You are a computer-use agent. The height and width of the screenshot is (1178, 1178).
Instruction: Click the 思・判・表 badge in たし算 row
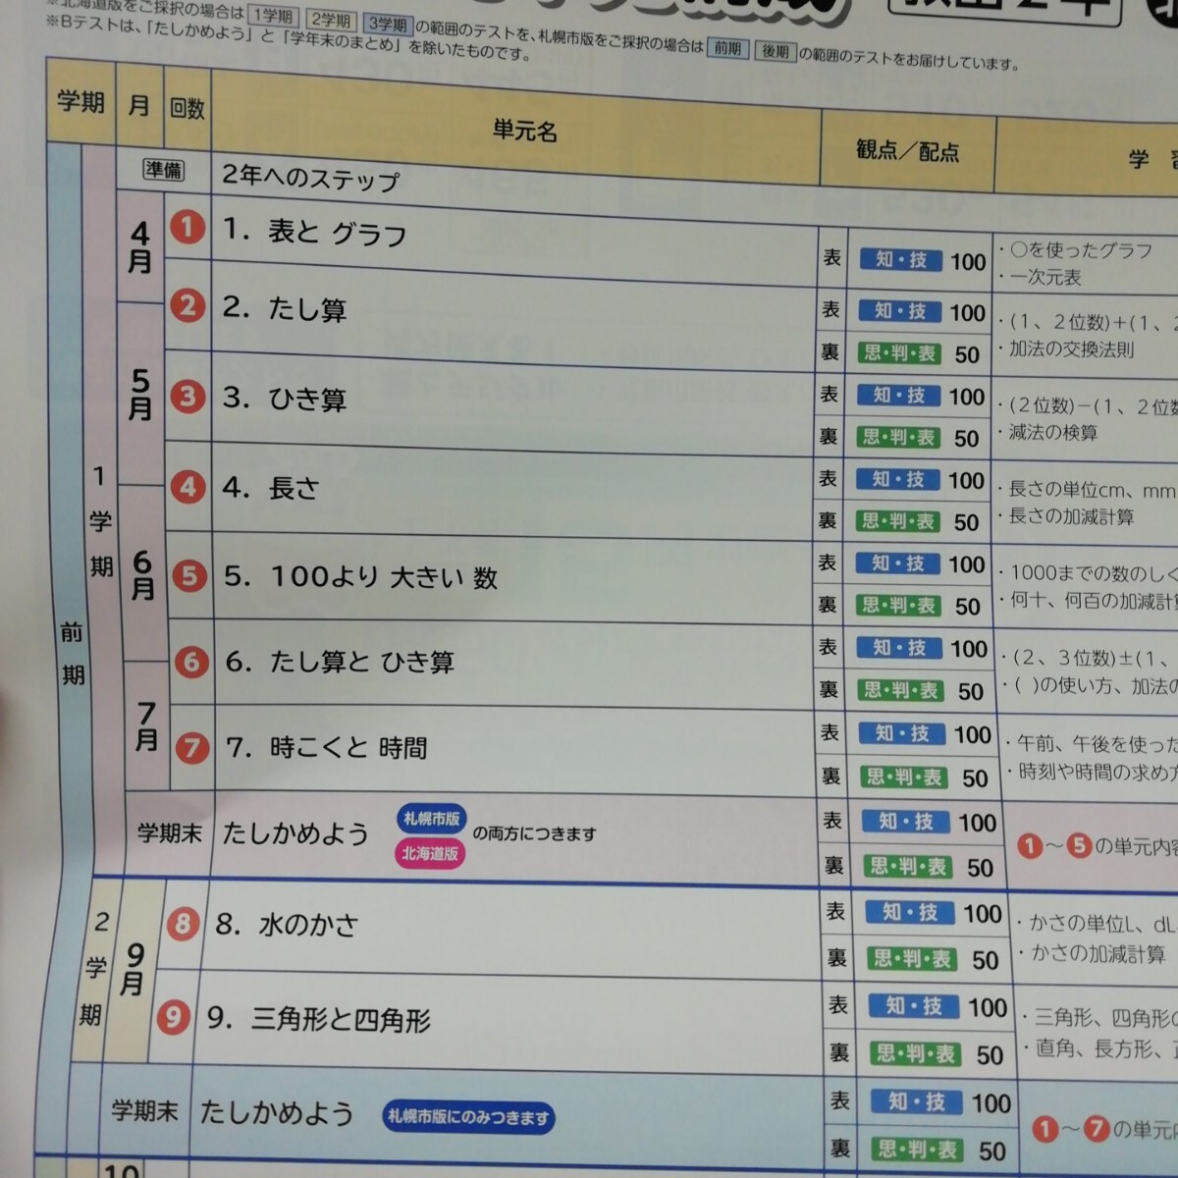pyautogui.click(x=899, y=353)
